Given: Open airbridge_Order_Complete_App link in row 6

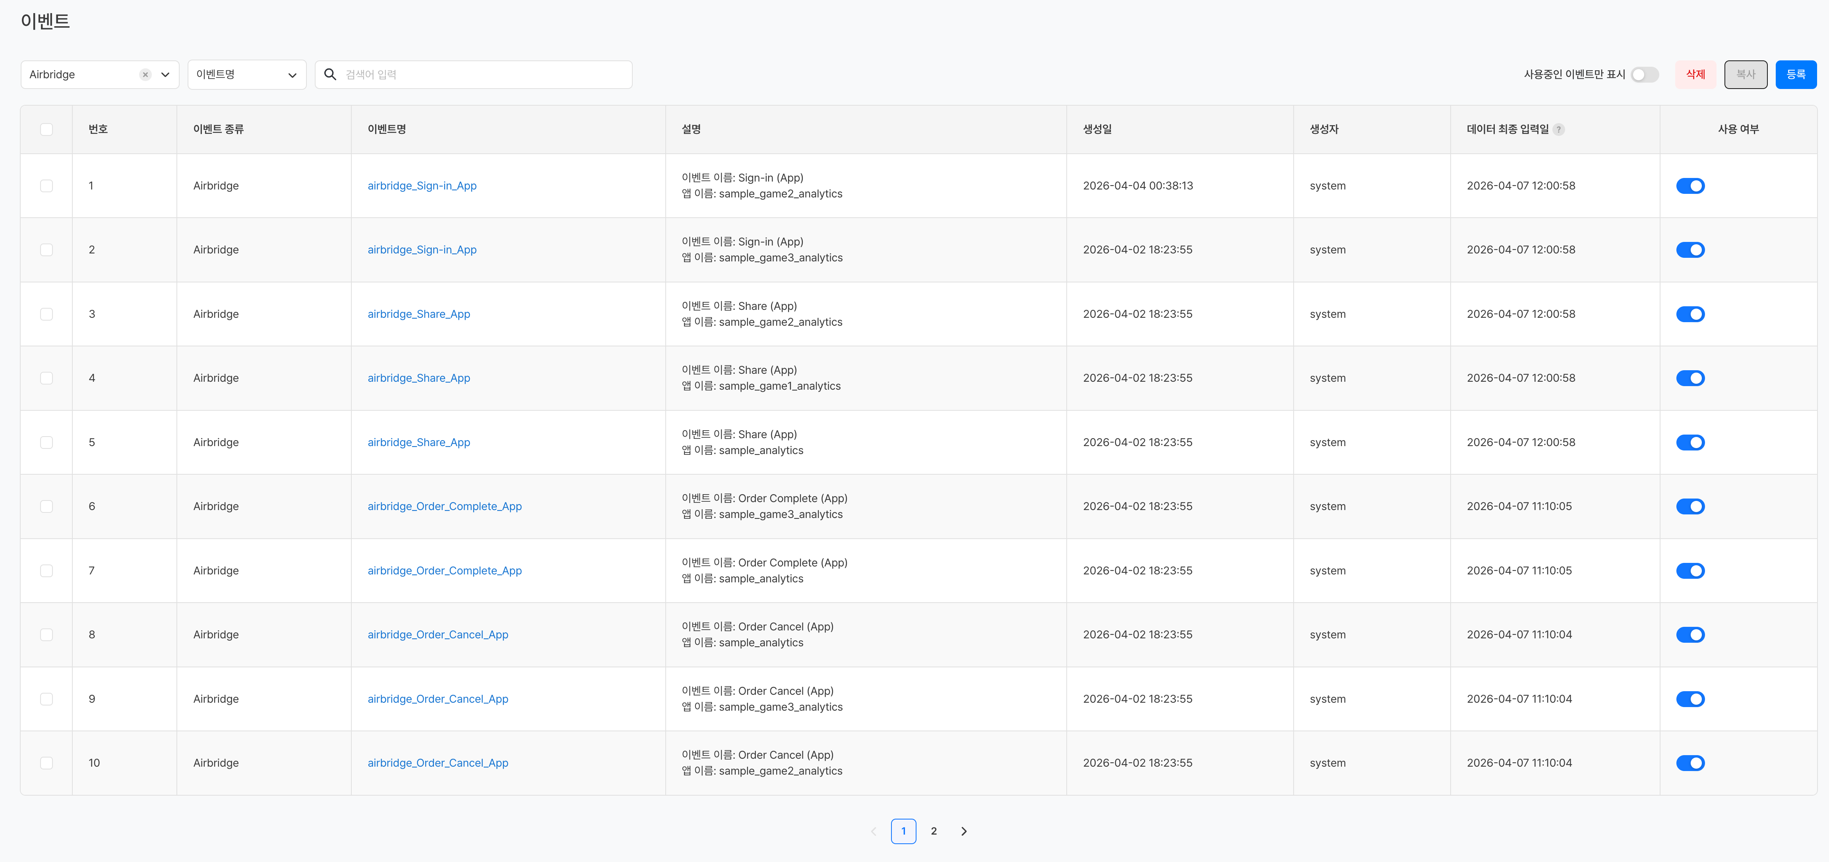Looking at the screenshot, I should click(x=444, y=506).
